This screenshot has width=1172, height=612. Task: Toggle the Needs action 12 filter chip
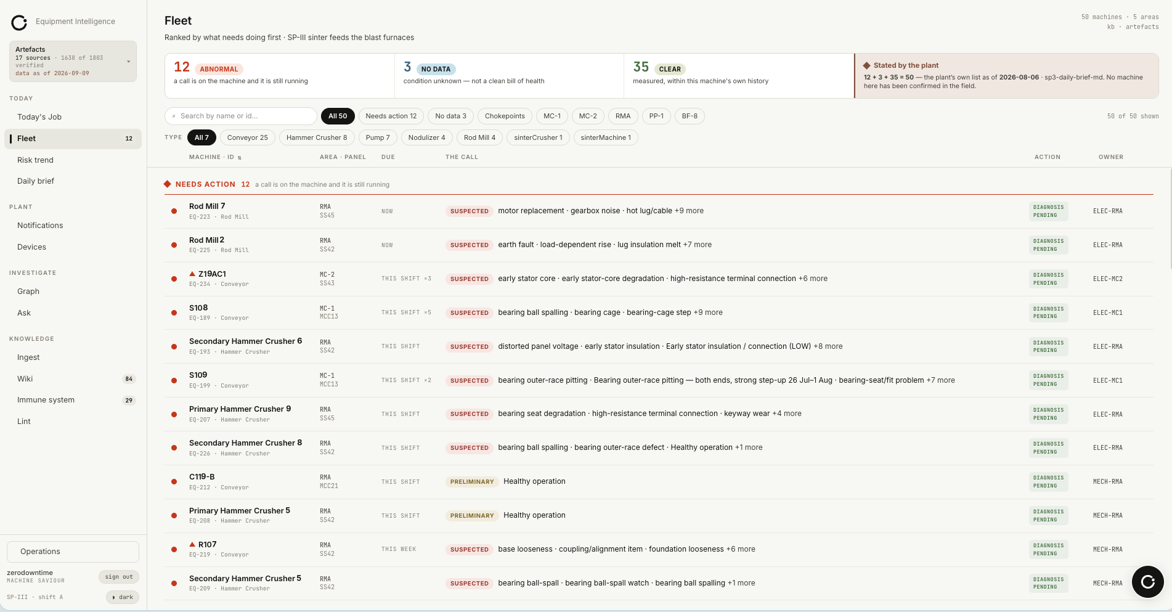point(391,116)
